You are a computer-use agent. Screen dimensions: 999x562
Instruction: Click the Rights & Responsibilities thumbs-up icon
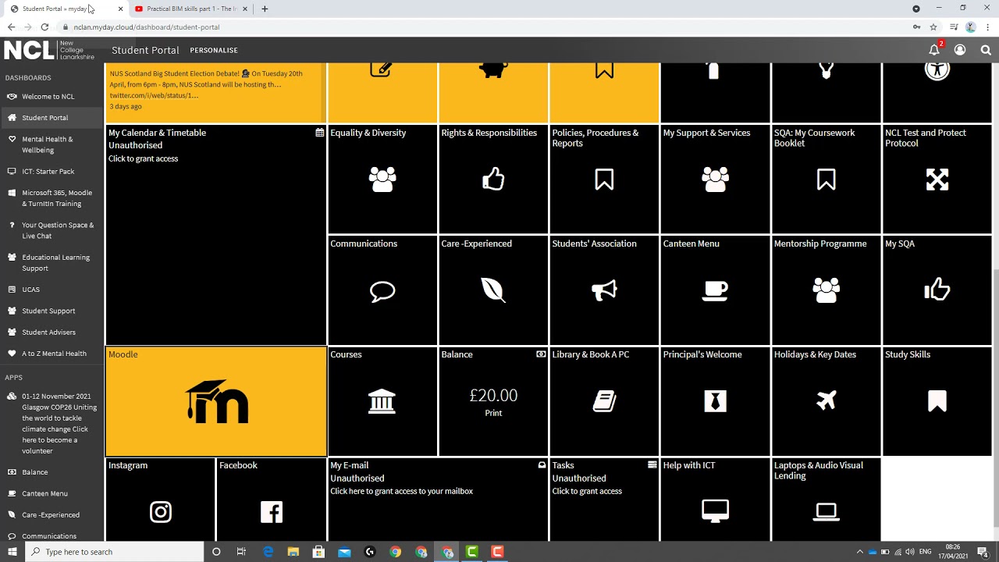(x=493, y=180)
